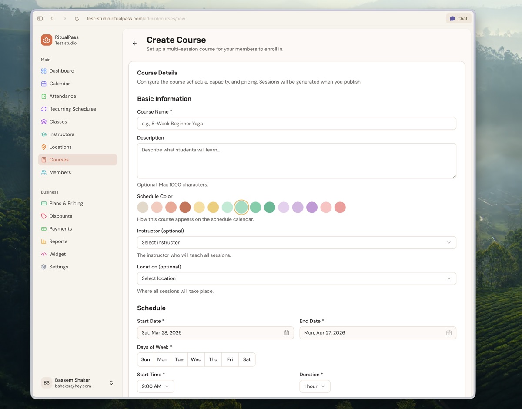Click the Instructors graduation cap icon
The image size is (522, 409).
click(43, 134)
